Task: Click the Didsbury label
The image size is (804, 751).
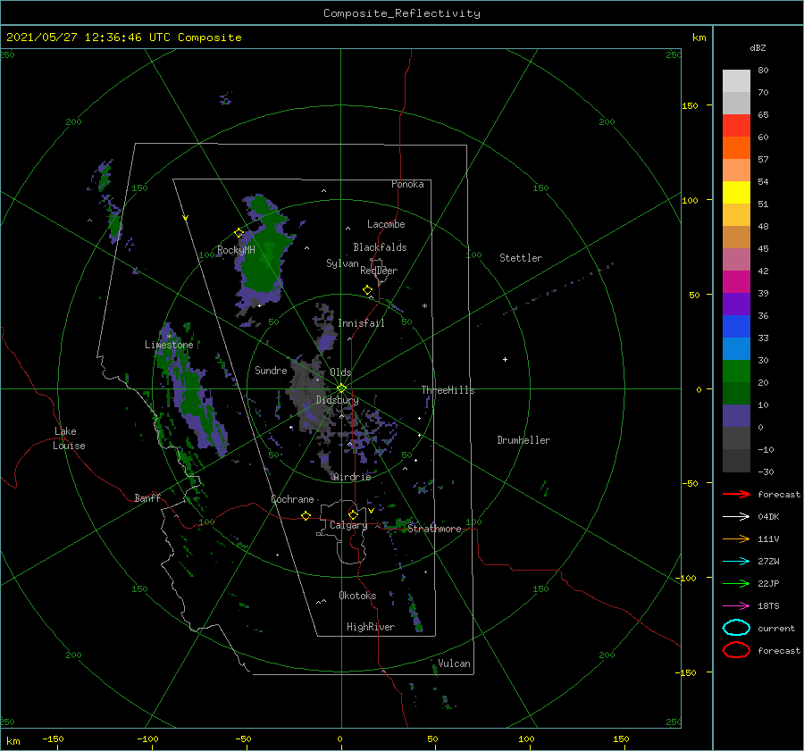Action: pyautogui.click(x=337, y=400)
